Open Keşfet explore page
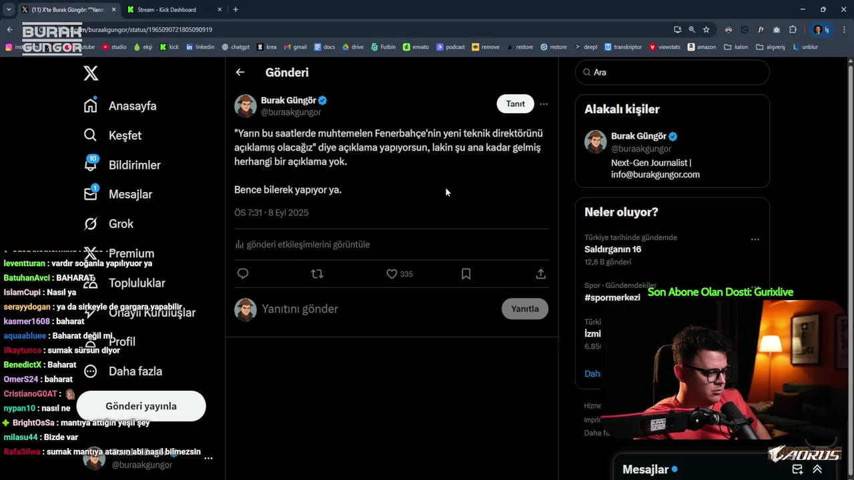 click(112, 135)
